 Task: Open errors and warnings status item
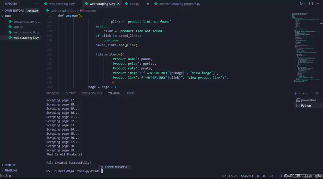[5, 176]
